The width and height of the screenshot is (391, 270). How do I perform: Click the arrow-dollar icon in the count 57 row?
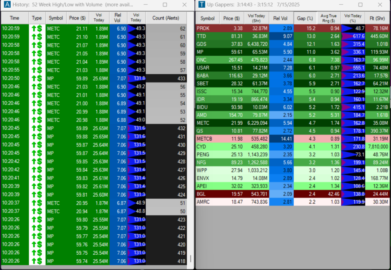tap(37, 70)
